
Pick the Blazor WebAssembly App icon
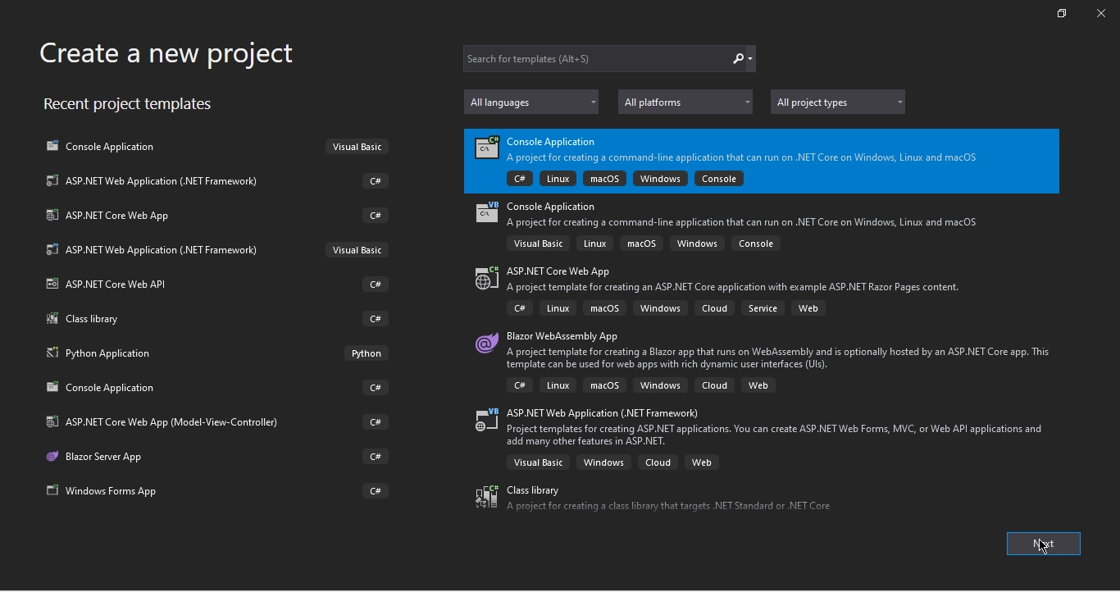click(487, 343)
